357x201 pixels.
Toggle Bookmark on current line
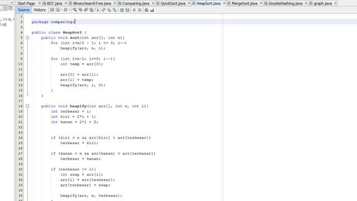coord(114,10)
